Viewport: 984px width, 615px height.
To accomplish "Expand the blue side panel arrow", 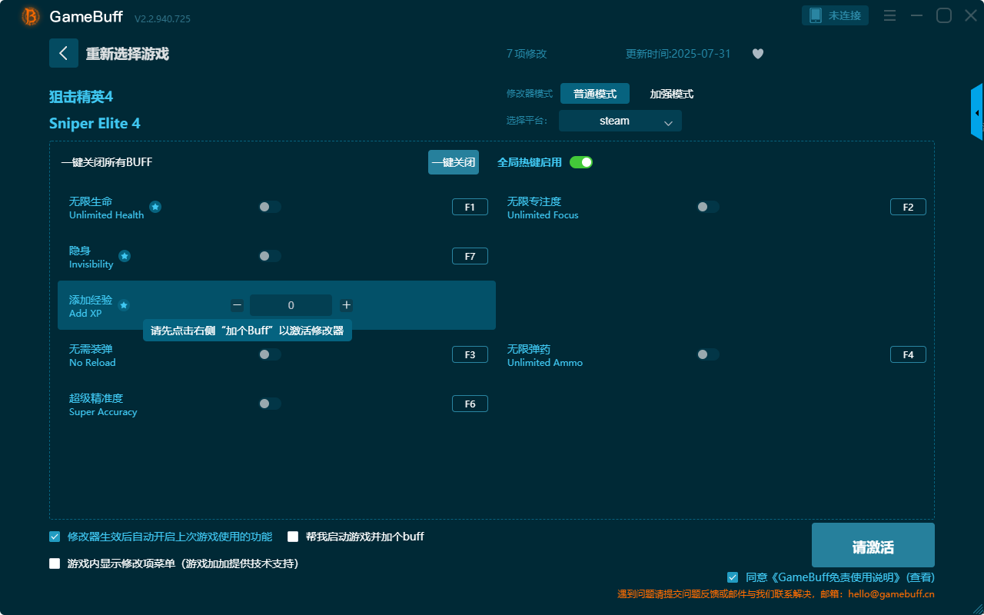I will point(977,112).
